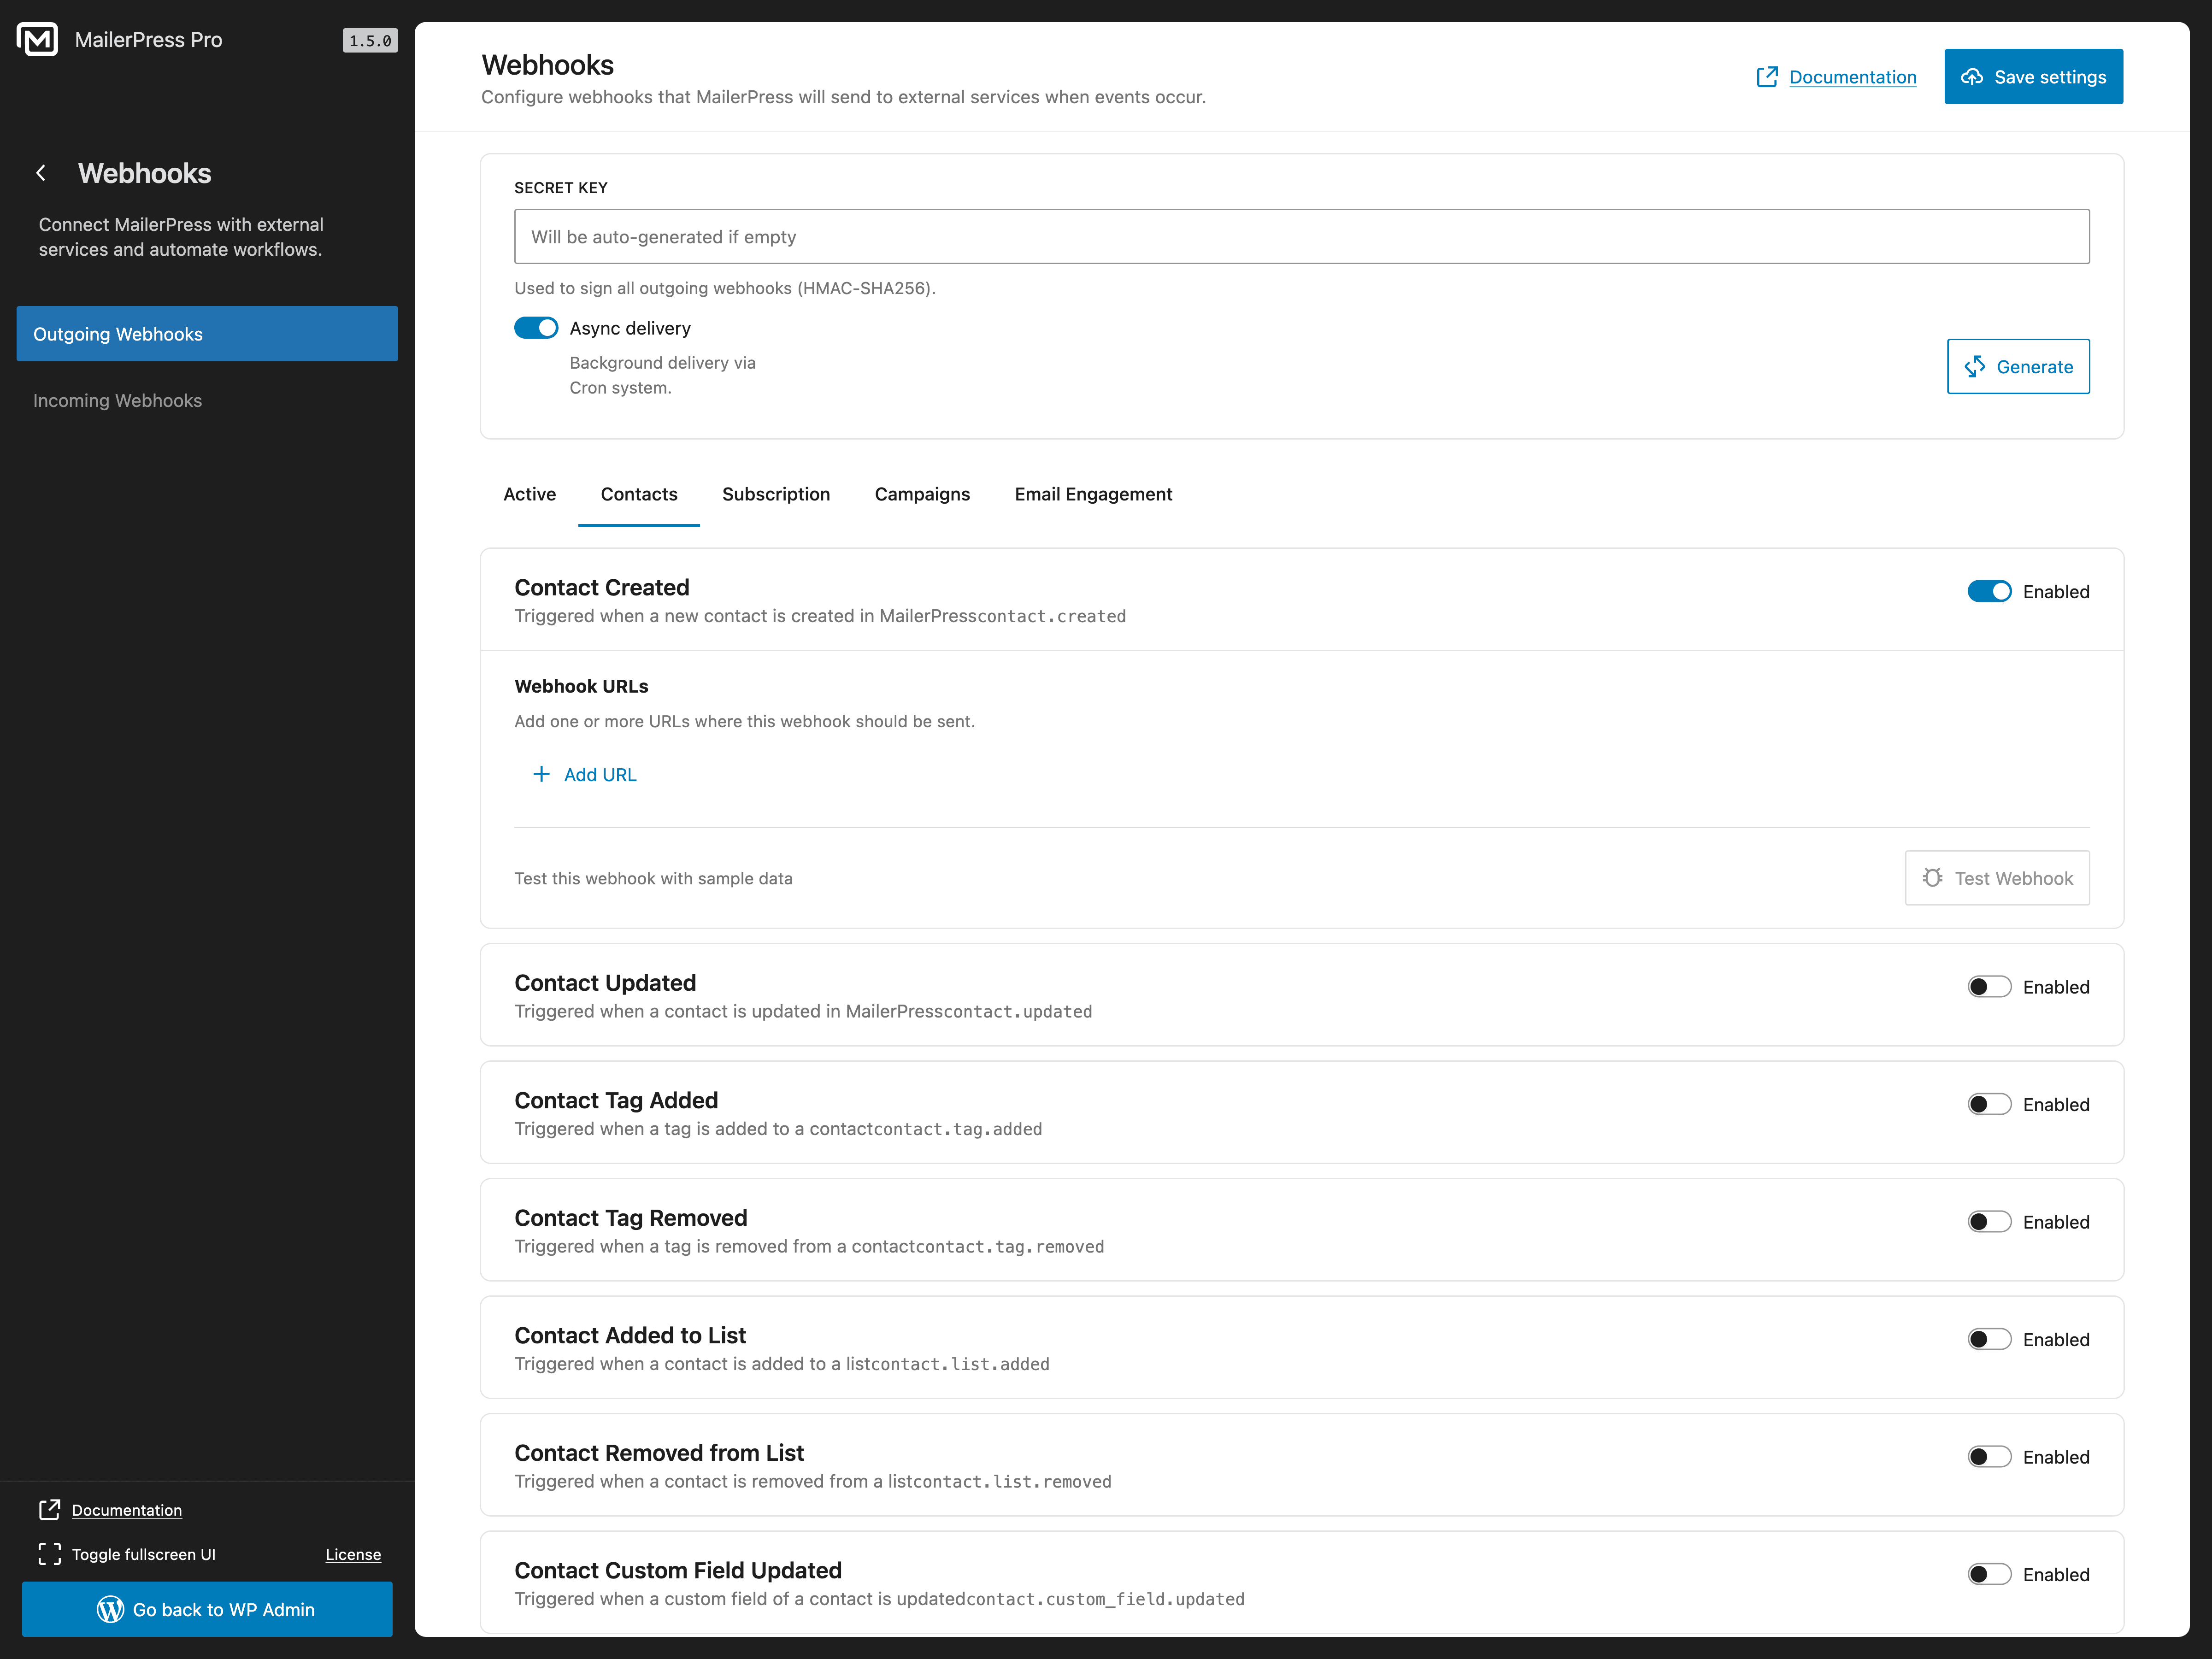Click the MailerPress logo icon
Image resolution: width=2212 pixels, height=1659 pixels.
click(x=38, y=40)
